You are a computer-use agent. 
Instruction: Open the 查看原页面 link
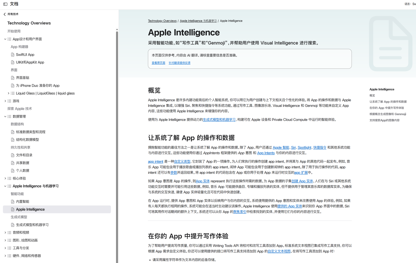click(158, 63)
